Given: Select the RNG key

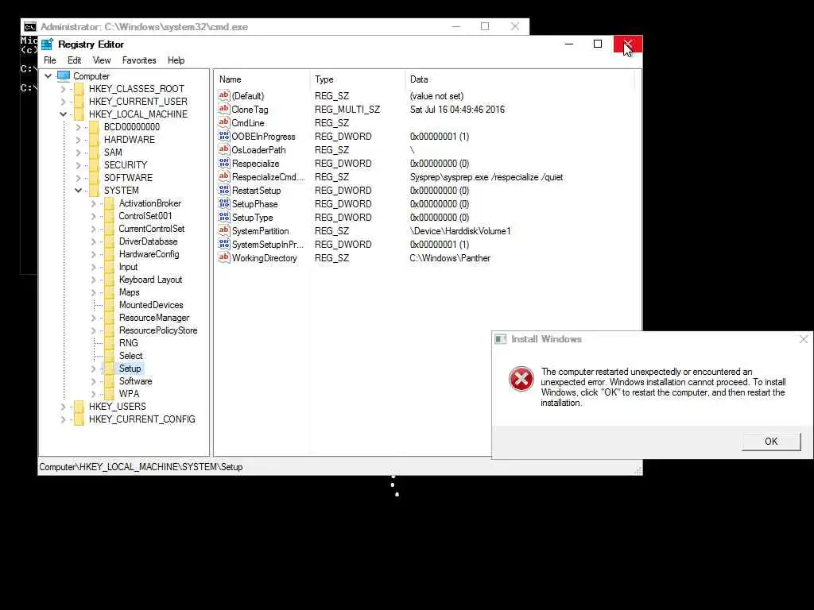Looking at the screenshot, I should [x=129, y=343].
